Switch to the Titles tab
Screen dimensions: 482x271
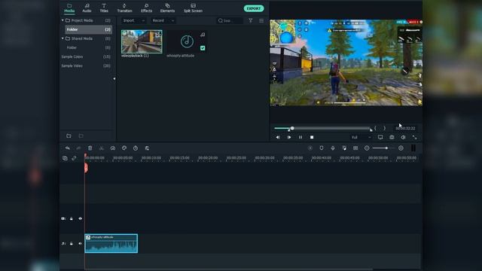(104, 8)
